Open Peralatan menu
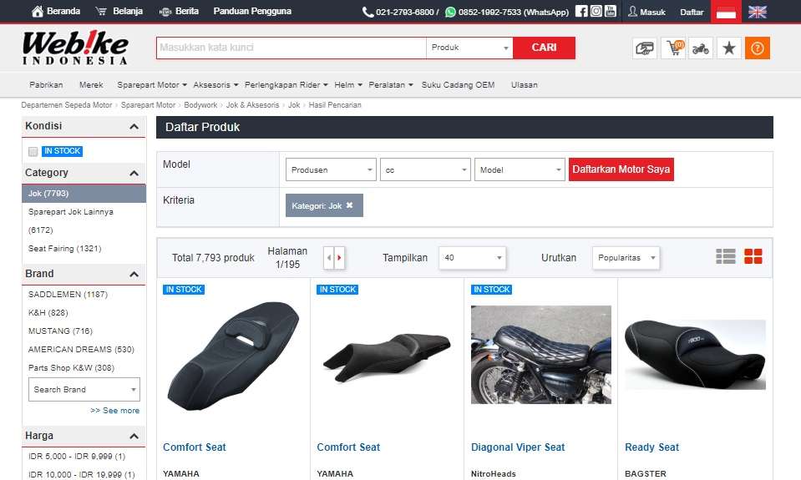Image resolution: width=801 pixels, height=480 pixels. tap(390, 85)
